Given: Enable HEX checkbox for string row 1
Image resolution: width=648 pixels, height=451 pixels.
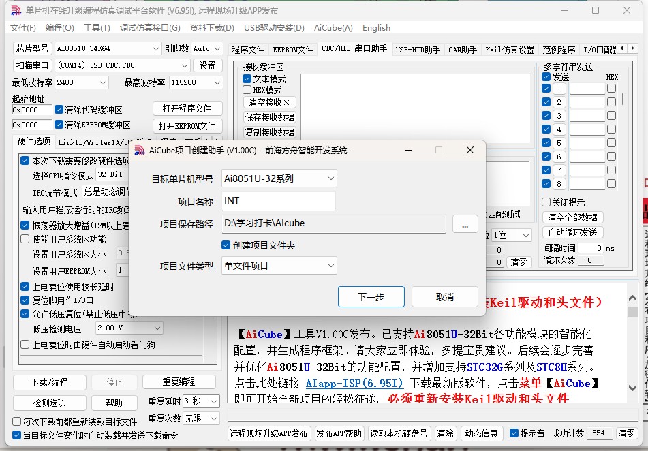Looking at the screenshot, I should tap(612, 88).
